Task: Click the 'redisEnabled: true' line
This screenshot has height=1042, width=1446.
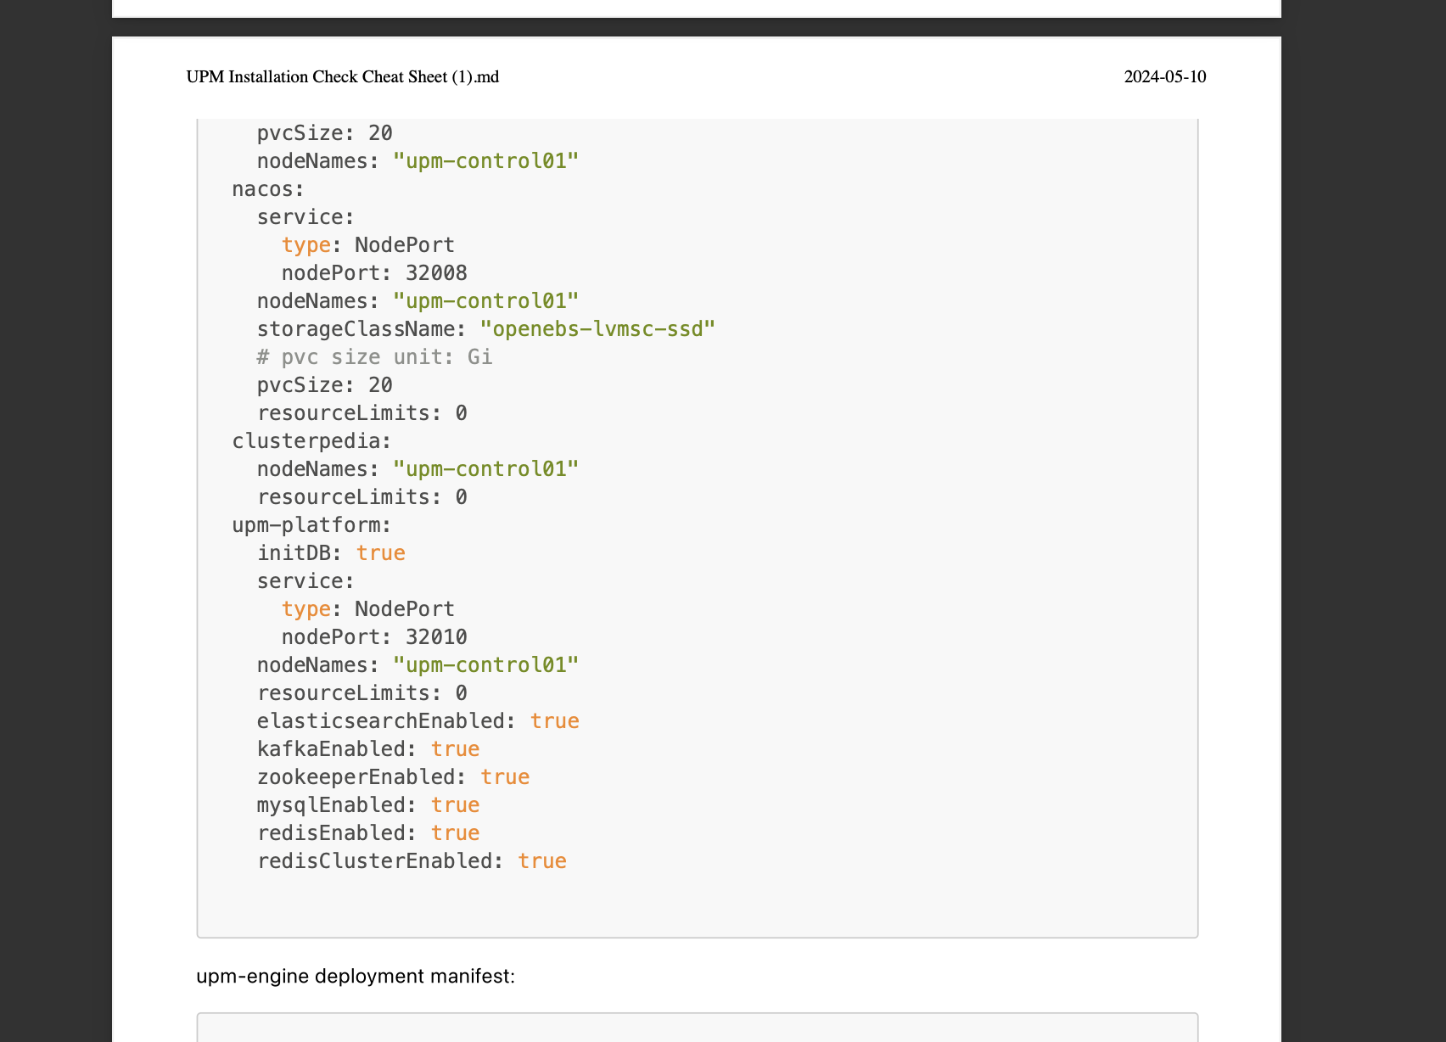Action: point(368,833)
